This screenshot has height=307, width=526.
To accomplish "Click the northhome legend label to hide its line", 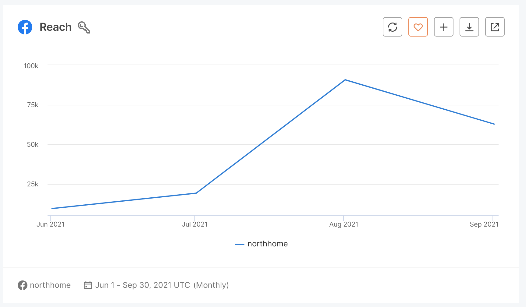I will (267, 244).
